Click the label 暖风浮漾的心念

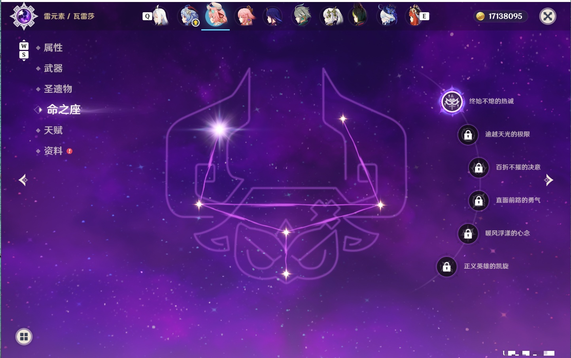[x=507, y=233]
